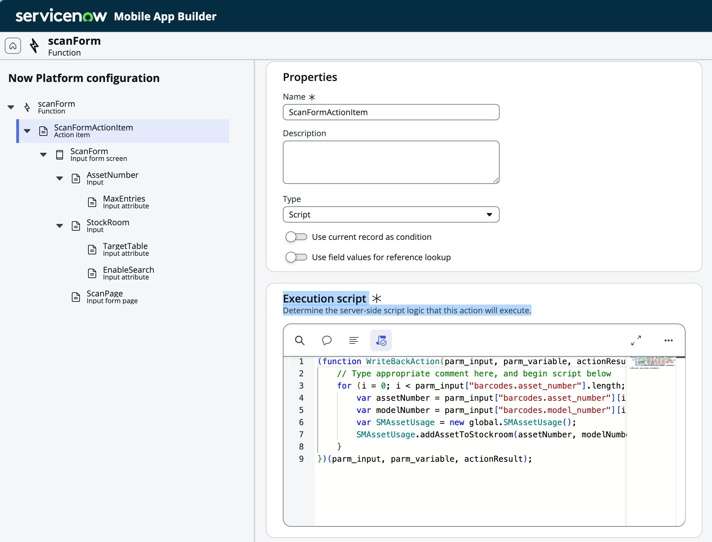Image resolution: width=712 pixels, height=542 pixels.
Task: Select TargetTable input attribute in tree
Action: [x=125, y=250]
